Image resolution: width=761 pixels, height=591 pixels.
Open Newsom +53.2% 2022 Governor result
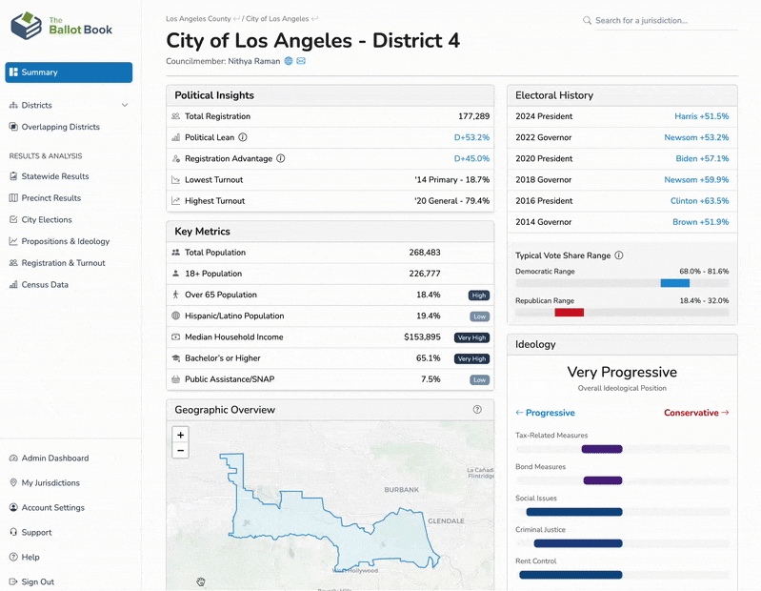(x=696, y=137)
